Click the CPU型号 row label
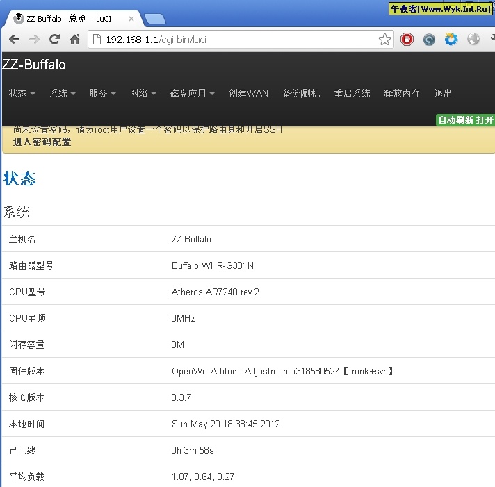 click(27, 292)
